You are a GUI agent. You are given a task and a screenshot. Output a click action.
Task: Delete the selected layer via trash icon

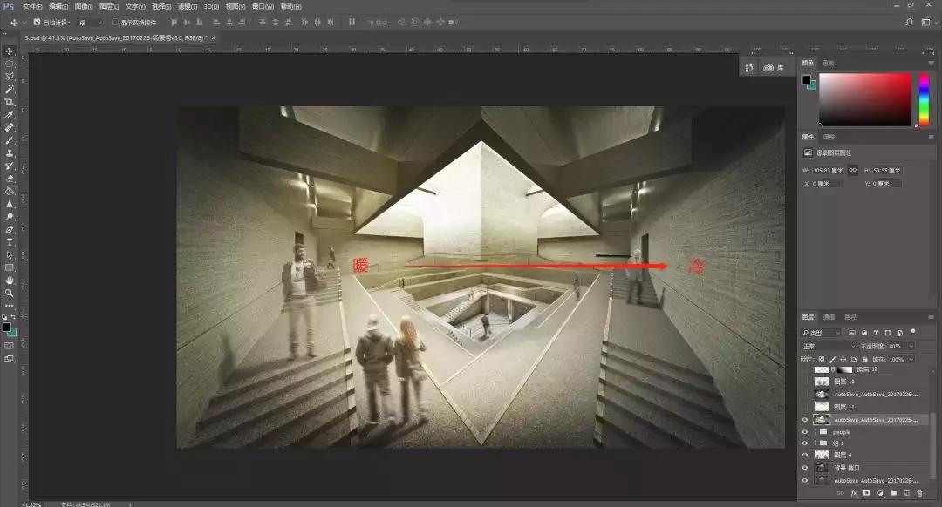pyautogui.click(x=920, y=493)
